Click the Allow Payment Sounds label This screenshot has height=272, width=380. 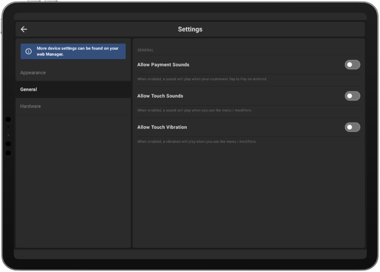(x=163, y=65)
